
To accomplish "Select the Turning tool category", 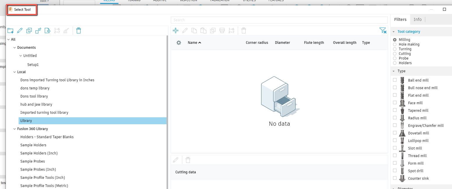I will [x=394, y=49].
